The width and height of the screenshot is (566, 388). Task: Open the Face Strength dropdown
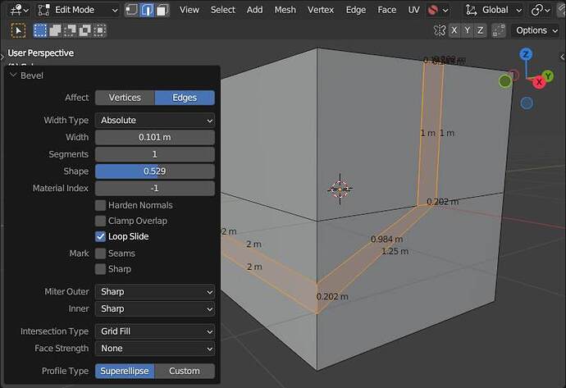[x=155, y=349]
